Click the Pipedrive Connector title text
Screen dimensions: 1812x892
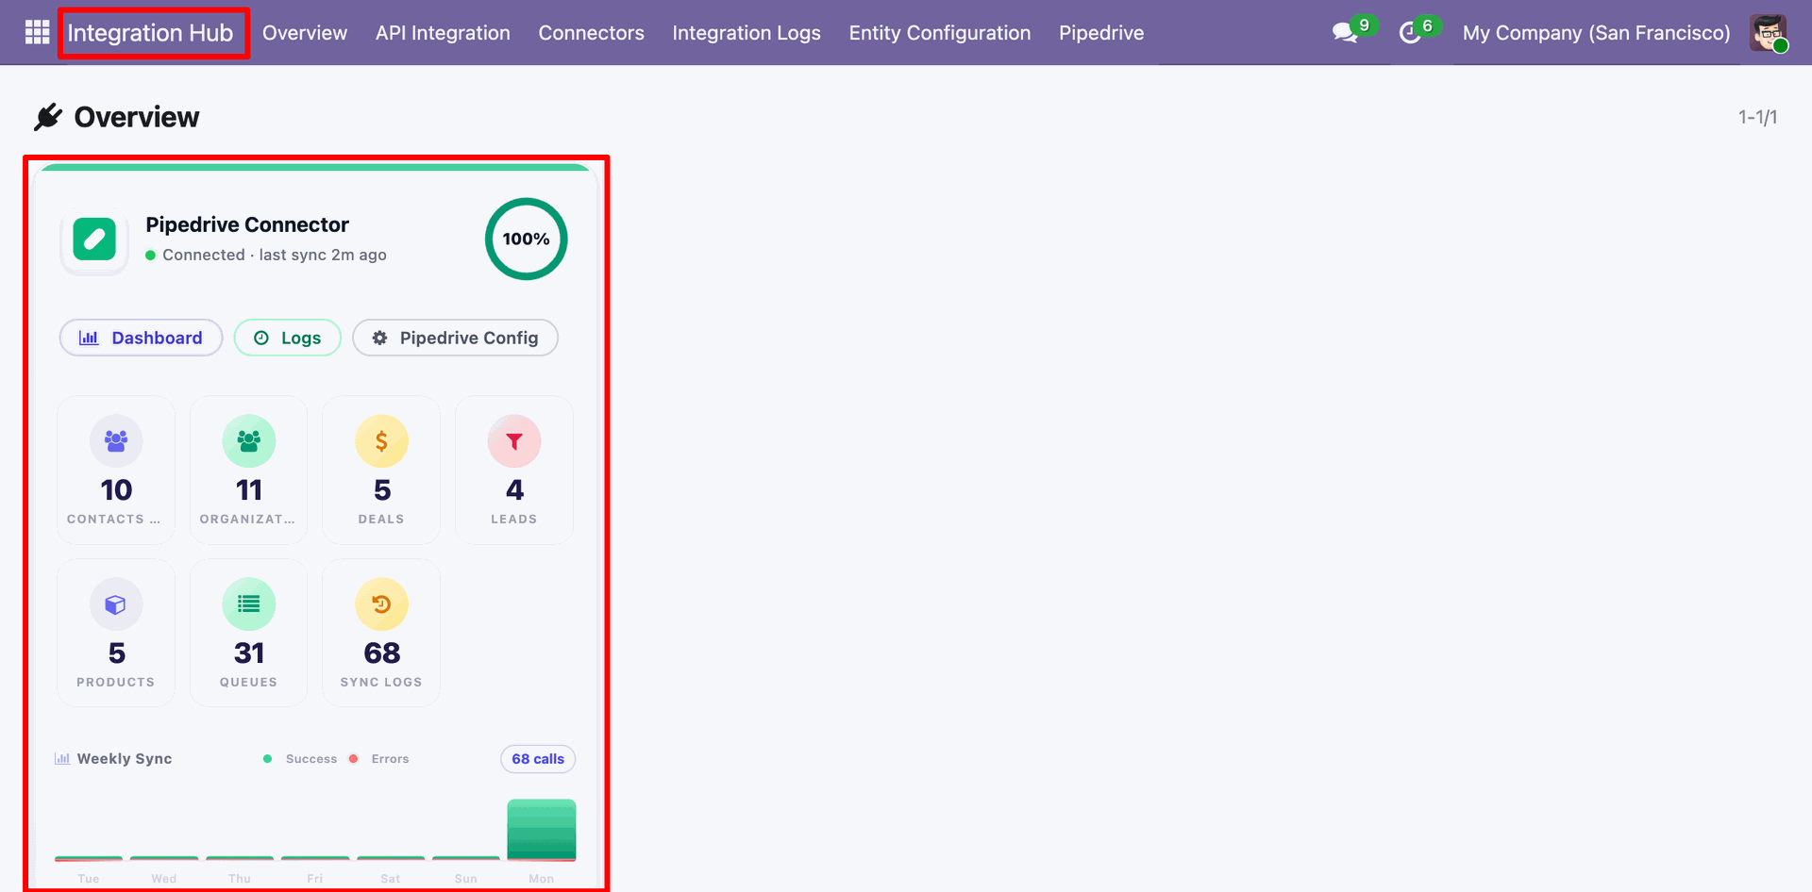pos(247,224)
